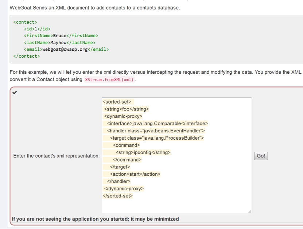Click the java.lang.ProcessBuilder target line

click(x=157, y=138)
